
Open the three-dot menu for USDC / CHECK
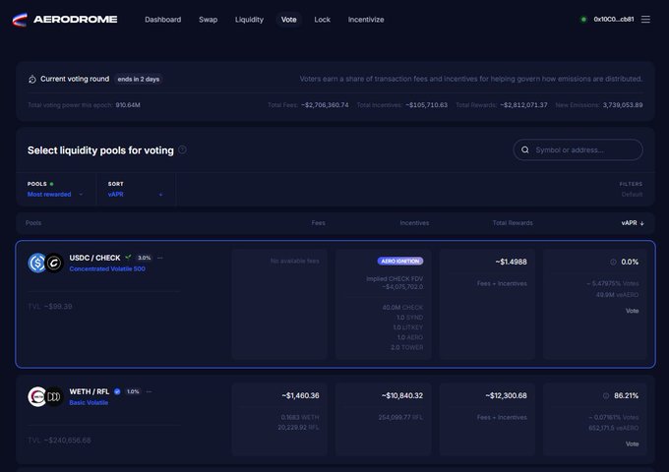coord(160,258)
